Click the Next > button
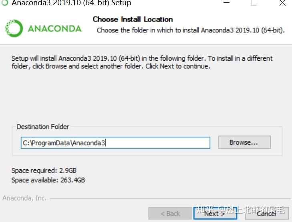292x222 pixels. (215, 214)
